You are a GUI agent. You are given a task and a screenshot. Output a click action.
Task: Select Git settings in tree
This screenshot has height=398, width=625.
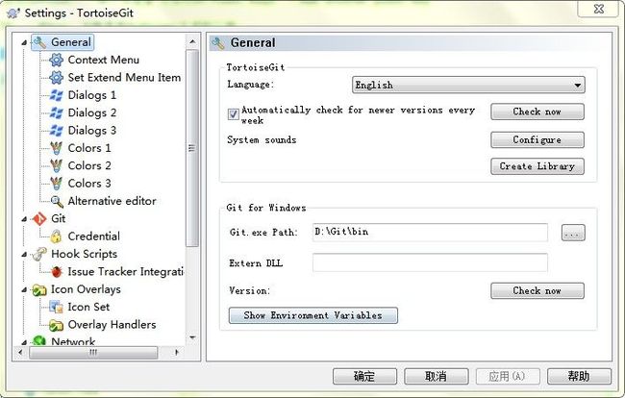click(x=59, y=219)
